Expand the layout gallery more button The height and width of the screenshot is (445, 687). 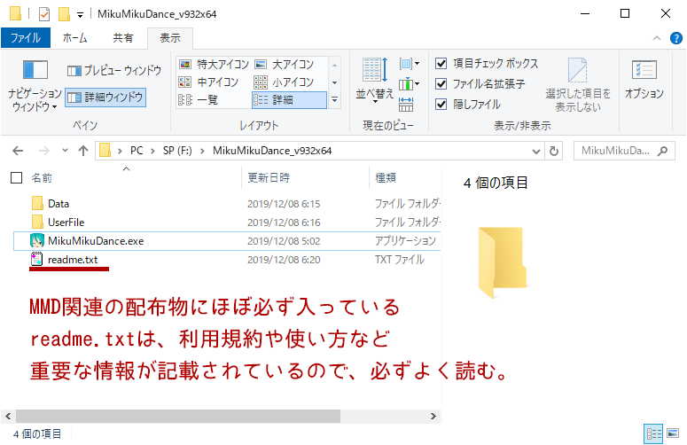point(335,100)
